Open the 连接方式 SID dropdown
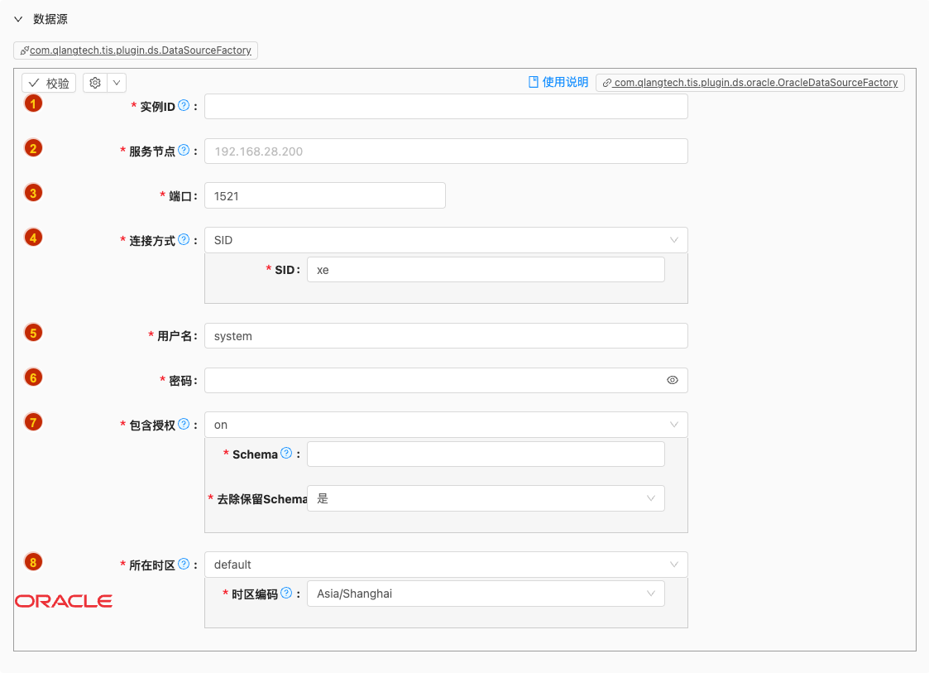The width and height of the screenshot is (929, 673). 445,240
